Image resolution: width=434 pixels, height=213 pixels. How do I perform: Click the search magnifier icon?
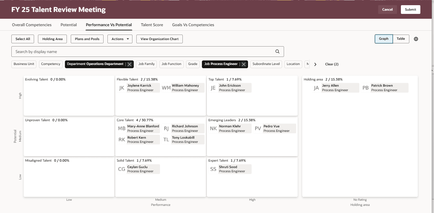[277, 51]
